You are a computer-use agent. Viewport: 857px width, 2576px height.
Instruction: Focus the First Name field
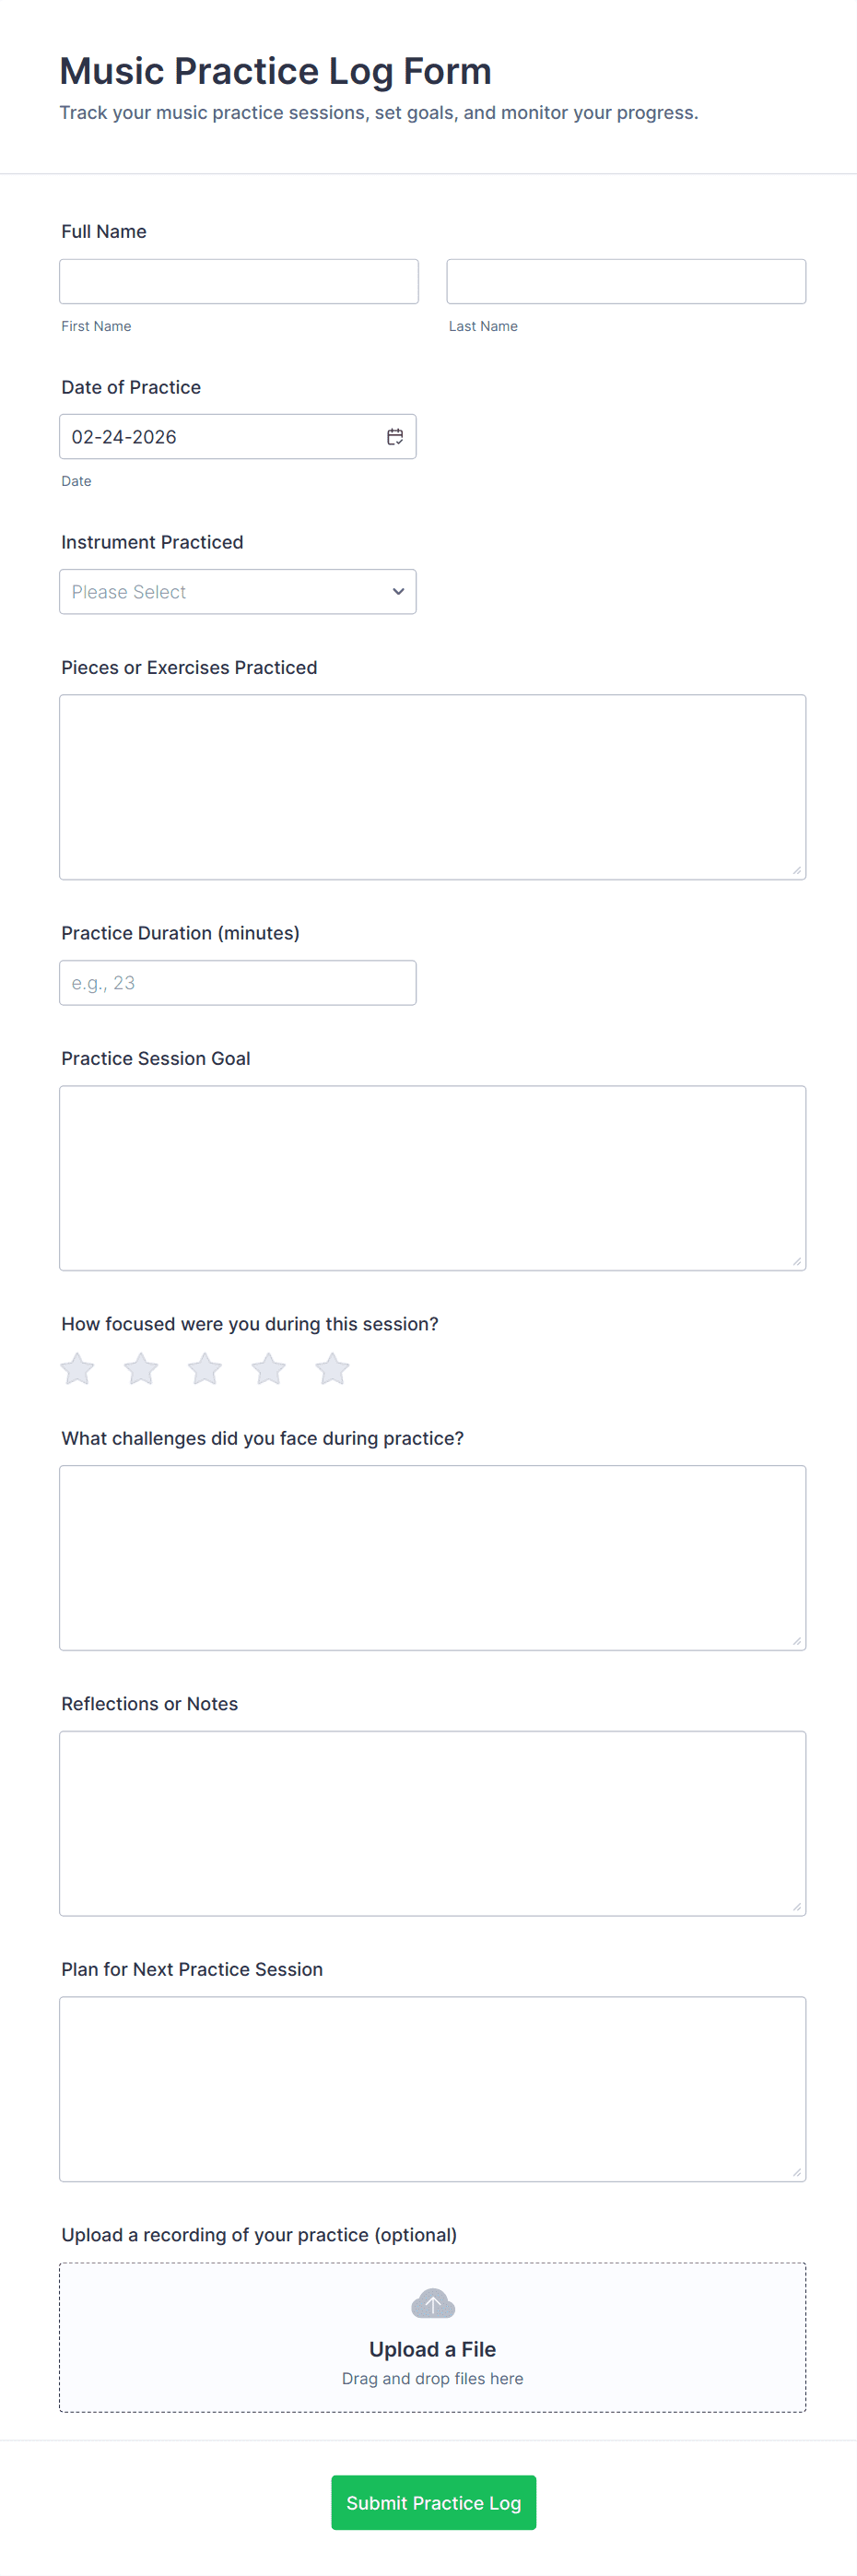click(238, 282)
